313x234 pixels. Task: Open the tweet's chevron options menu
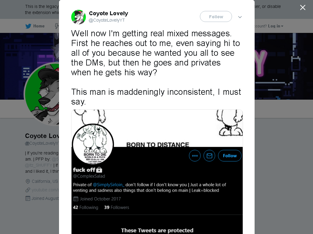240,17
